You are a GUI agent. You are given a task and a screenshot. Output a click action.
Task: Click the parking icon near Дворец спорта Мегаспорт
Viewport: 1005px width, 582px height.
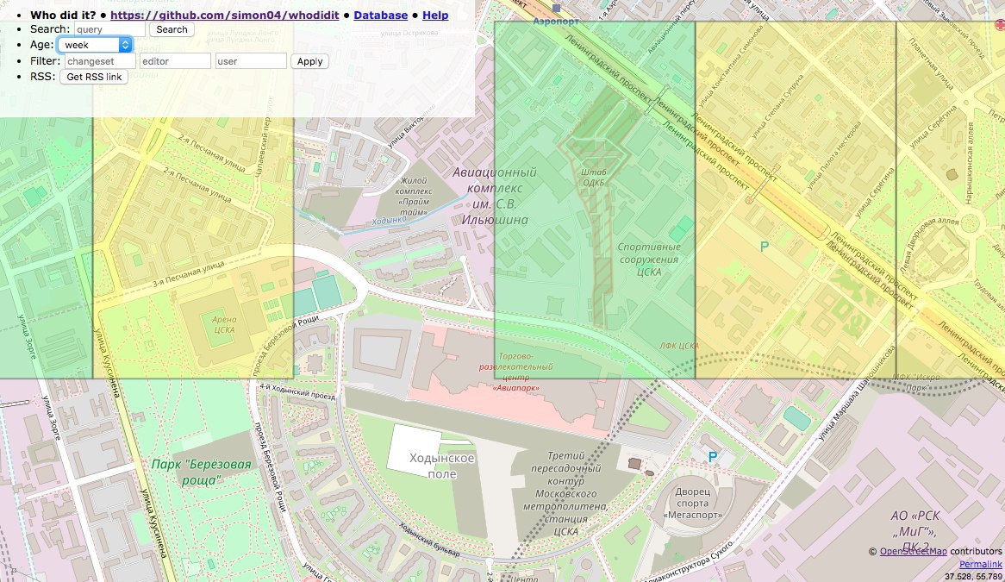pyautogui.click(x=712, y=458)
